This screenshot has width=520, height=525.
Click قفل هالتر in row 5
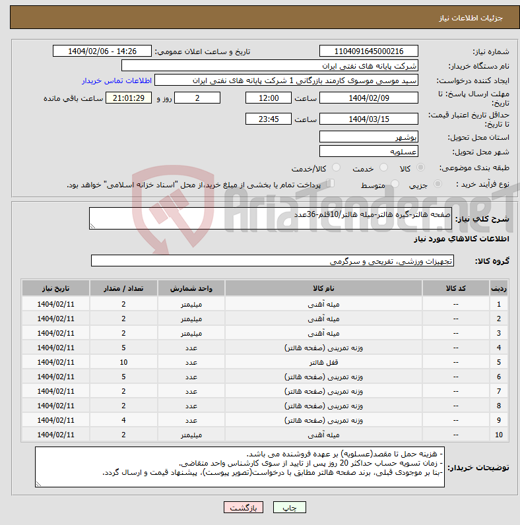tap(323, 362)
